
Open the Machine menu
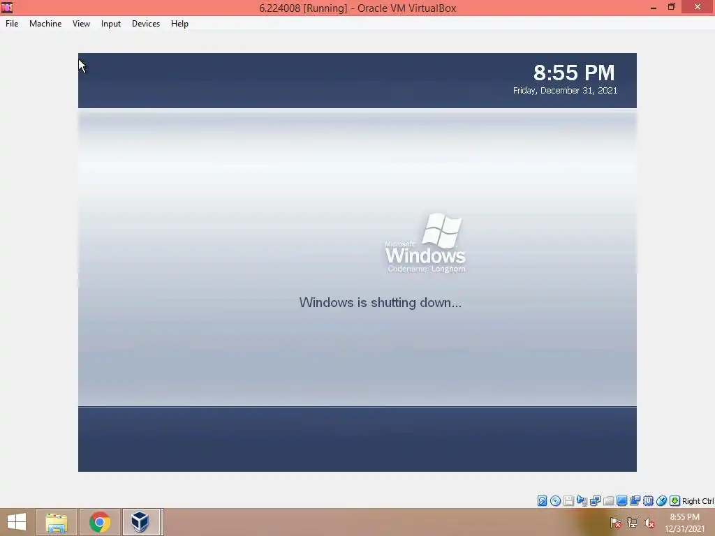[x=45, y=24]
